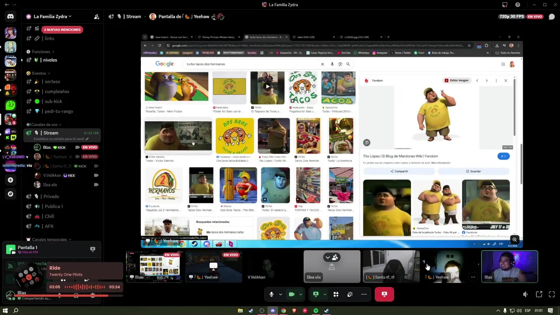Open the three-dot more options in call controls

pos(364,294)
